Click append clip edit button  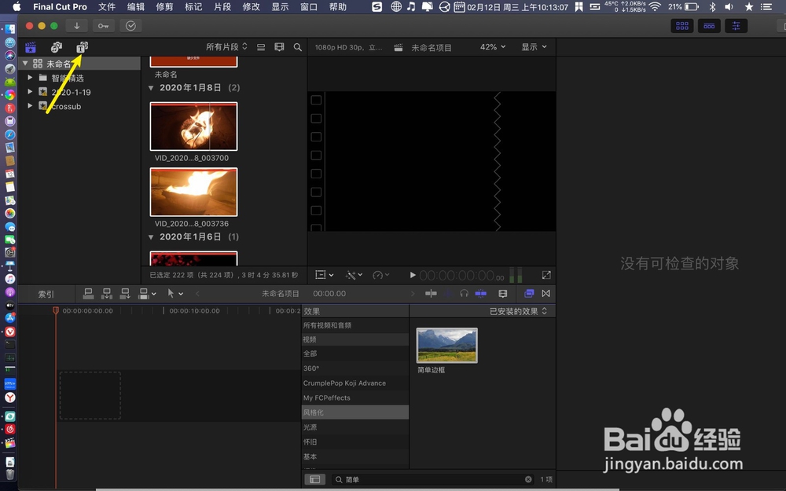tap(125, 294)
